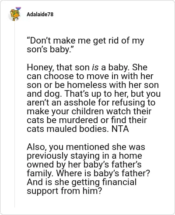This screenshot has height=215, width=175.
Task: Click the line "make your children watch their"
Action: tap(89, 111)
